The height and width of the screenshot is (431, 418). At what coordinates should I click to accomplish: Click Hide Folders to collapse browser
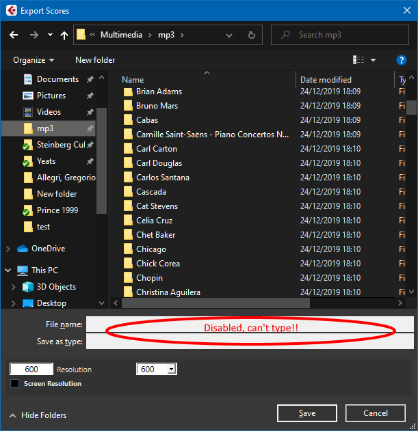click(38, 415)
